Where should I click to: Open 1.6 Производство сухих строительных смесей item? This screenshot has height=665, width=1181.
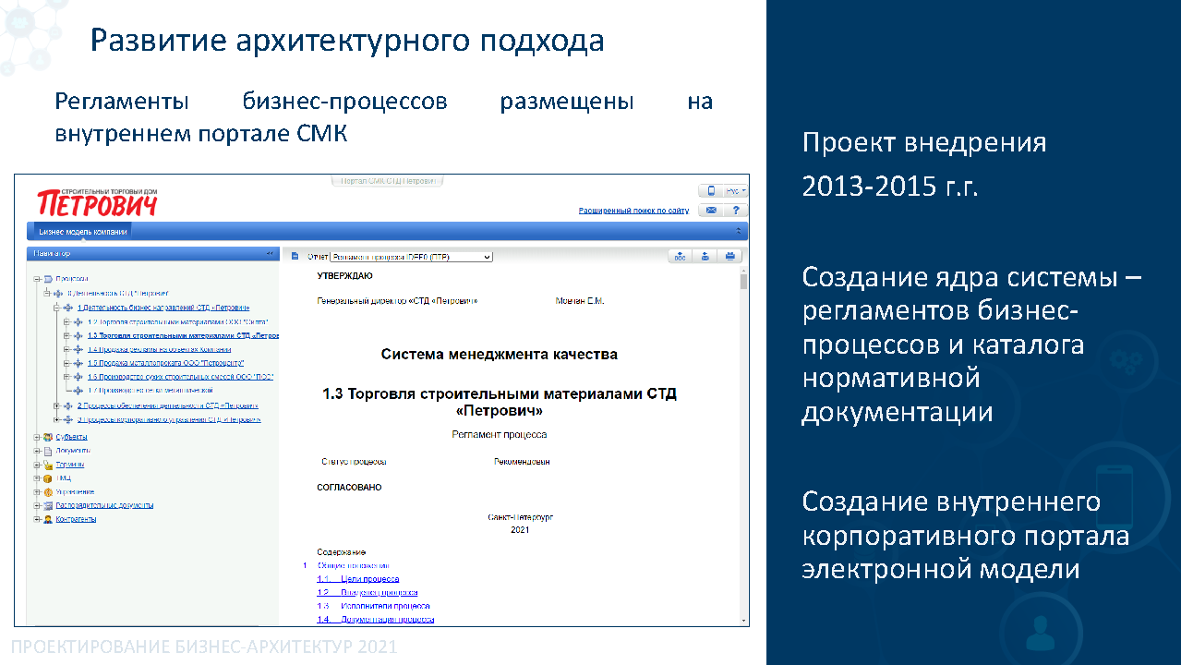pyautogui.click(x=180, y=377)
